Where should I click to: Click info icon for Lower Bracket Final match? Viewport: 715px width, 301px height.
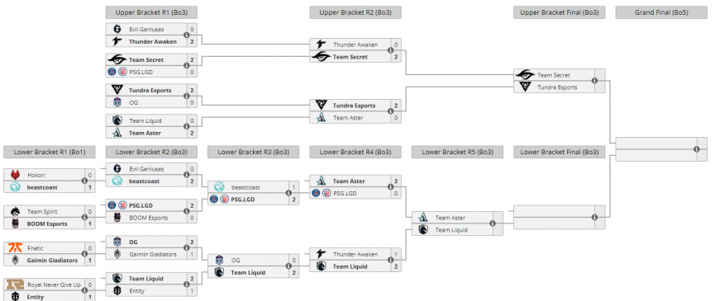point(594,218)
